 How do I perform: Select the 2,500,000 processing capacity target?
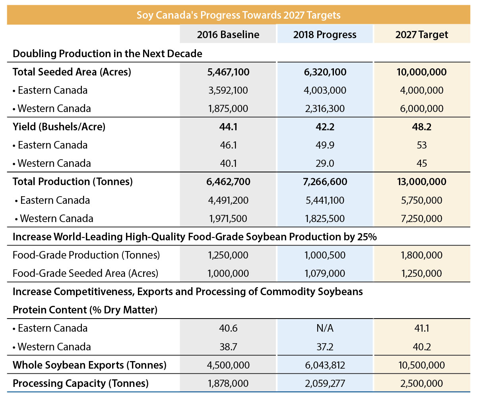421,383
